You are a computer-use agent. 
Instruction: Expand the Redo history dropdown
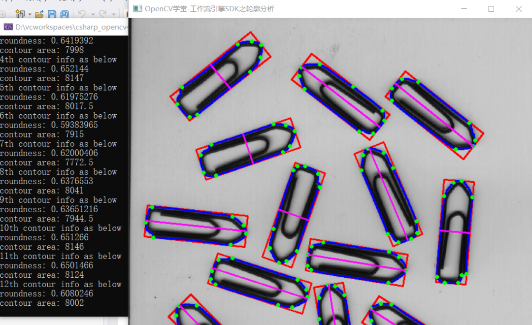[x=114, y=15]
